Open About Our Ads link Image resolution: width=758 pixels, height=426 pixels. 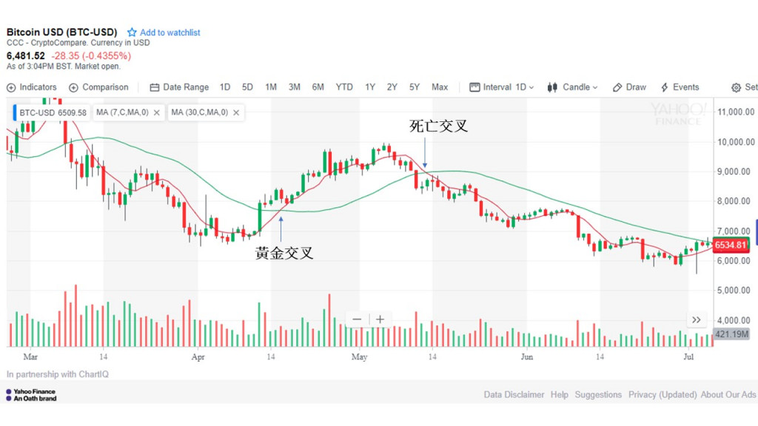click(728, 395)
